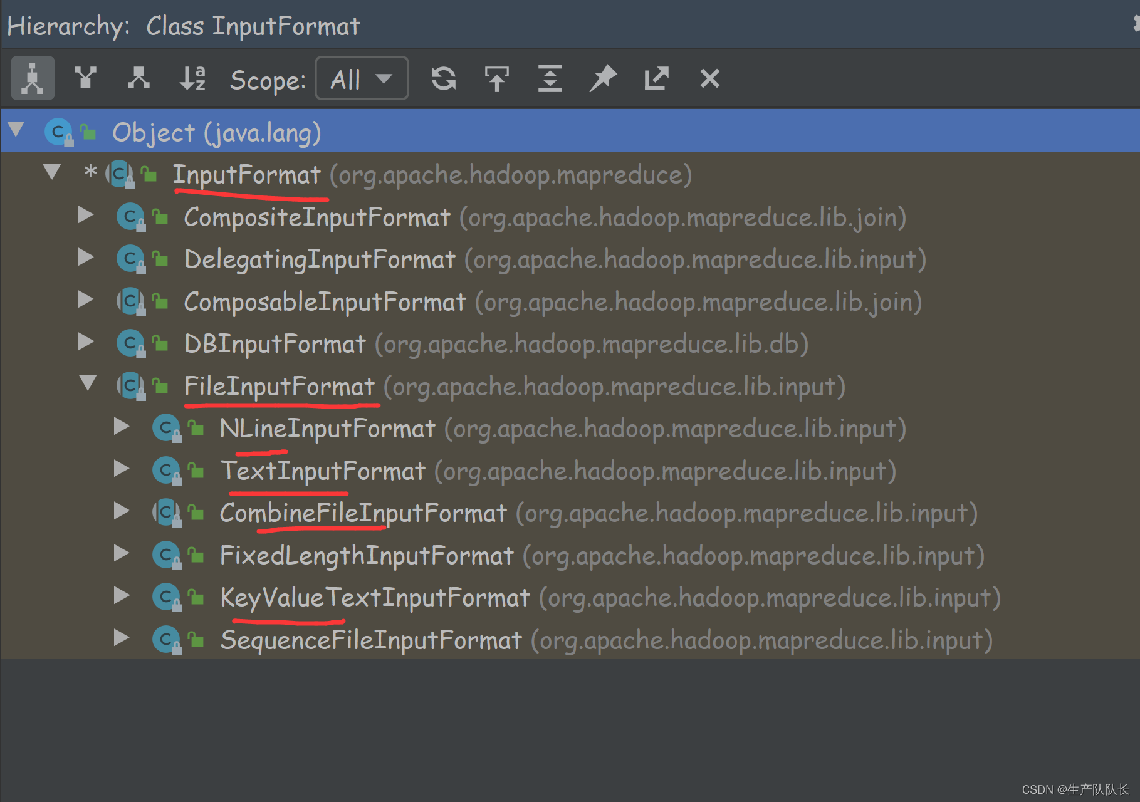Expand the FixedLengthInputFormat node
Image resolution: width=1140 pixels, height=802 pixels.
pyautogui.click(x=122, y=553)
